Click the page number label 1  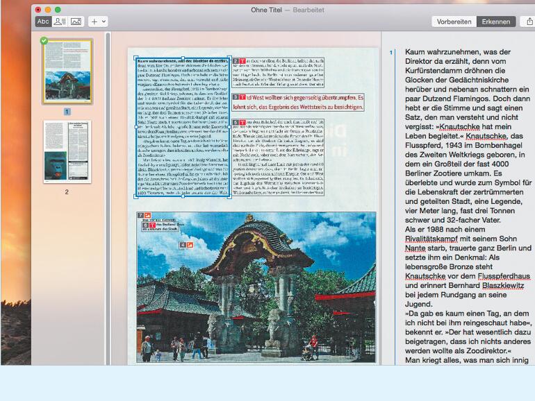pyautogui.click(x=67, y=112)
